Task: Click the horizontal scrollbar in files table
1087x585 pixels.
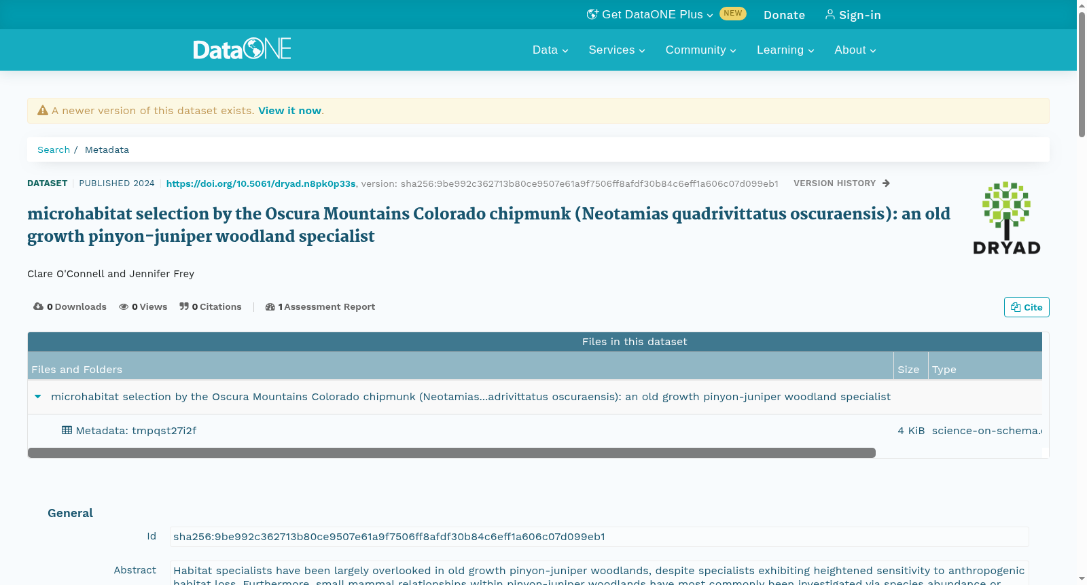Action: tap(452, 453)
